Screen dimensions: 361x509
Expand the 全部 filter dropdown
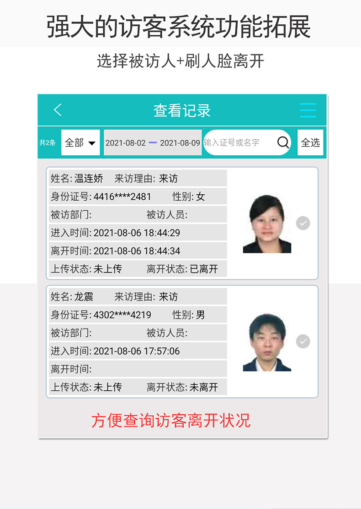coord(80,142)
